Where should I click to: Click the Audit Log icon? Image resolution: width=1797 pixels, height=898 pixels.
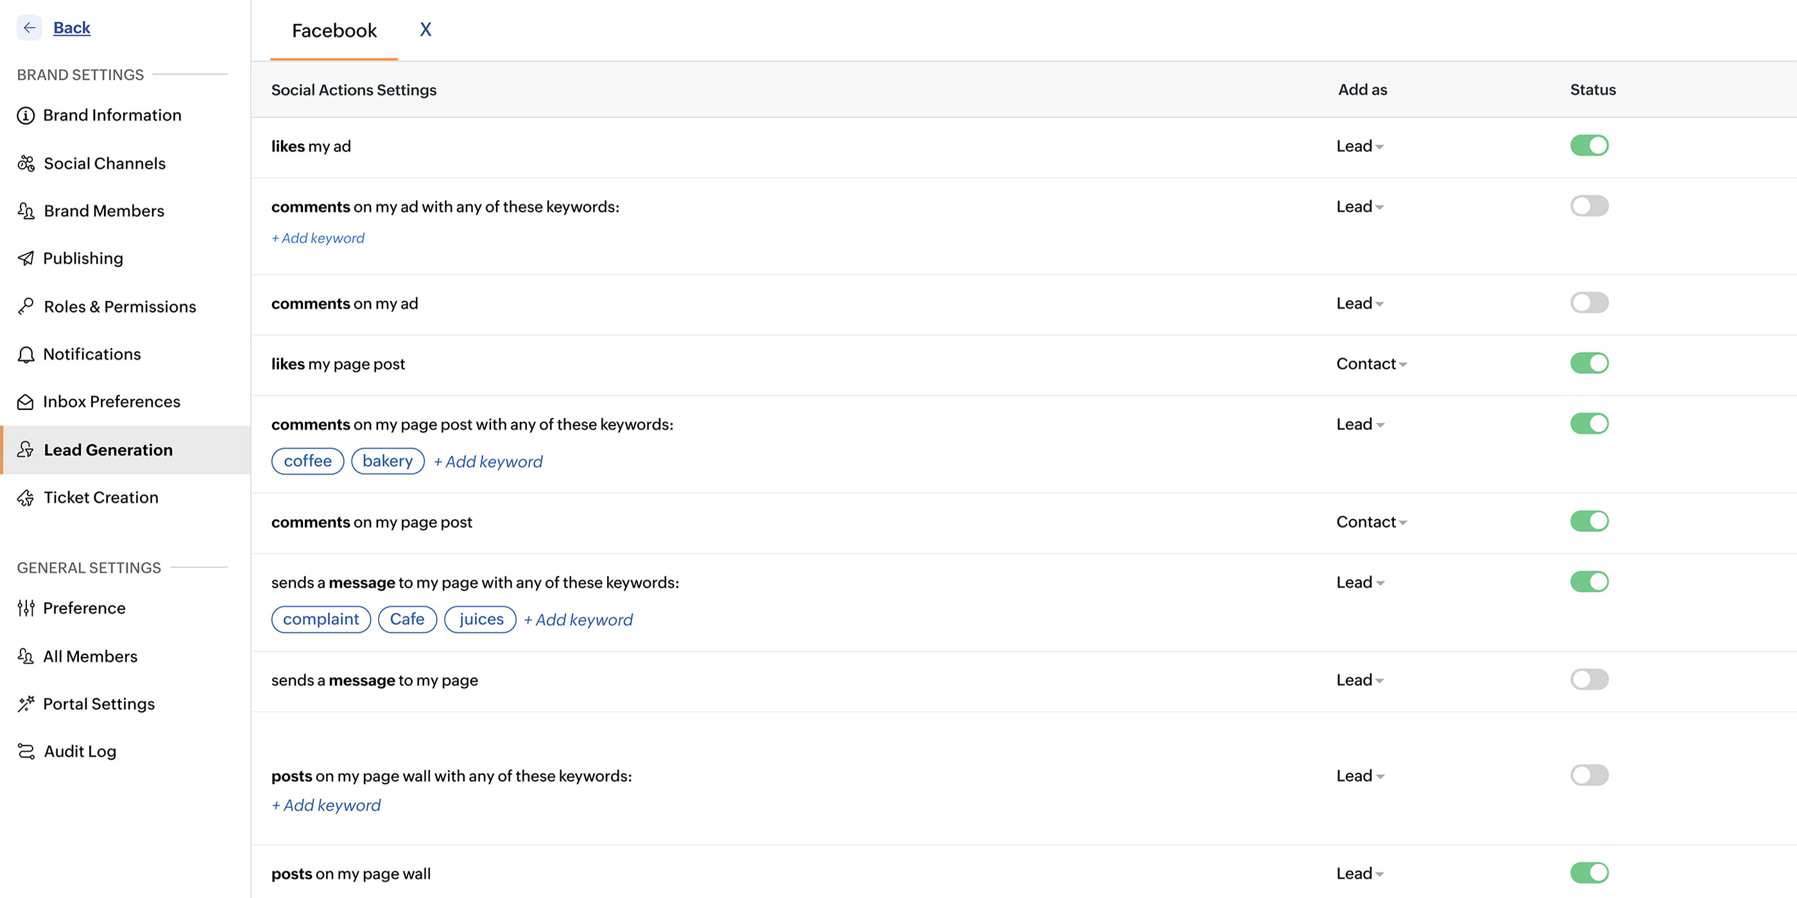(26, 752)
